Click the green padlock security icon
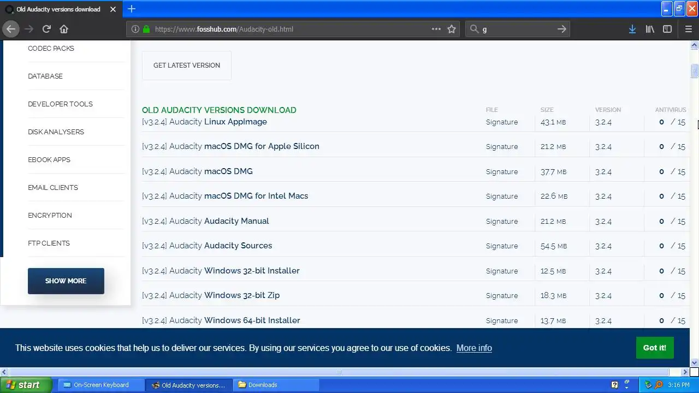The width and height of the screenshot is (699, 393). [146, 29]
